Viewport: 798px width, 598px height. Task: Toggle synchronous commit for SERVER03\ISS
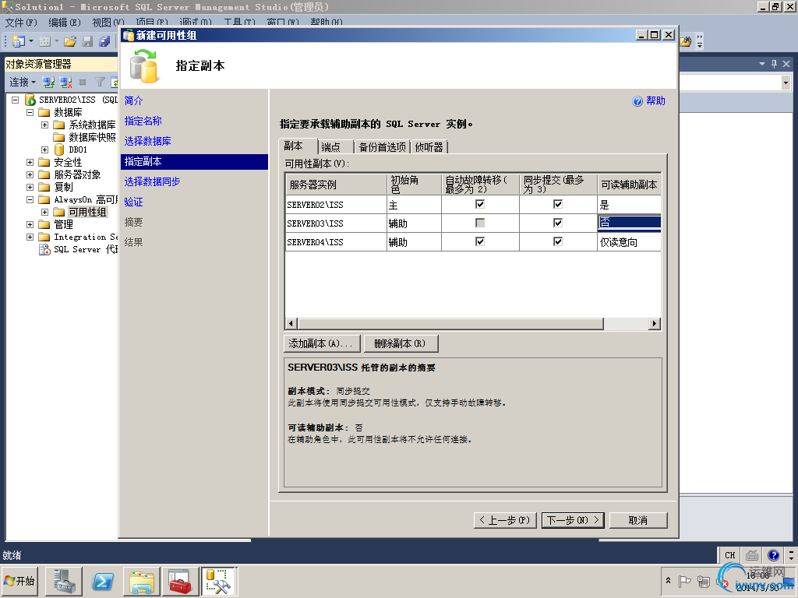coord(558,223)
